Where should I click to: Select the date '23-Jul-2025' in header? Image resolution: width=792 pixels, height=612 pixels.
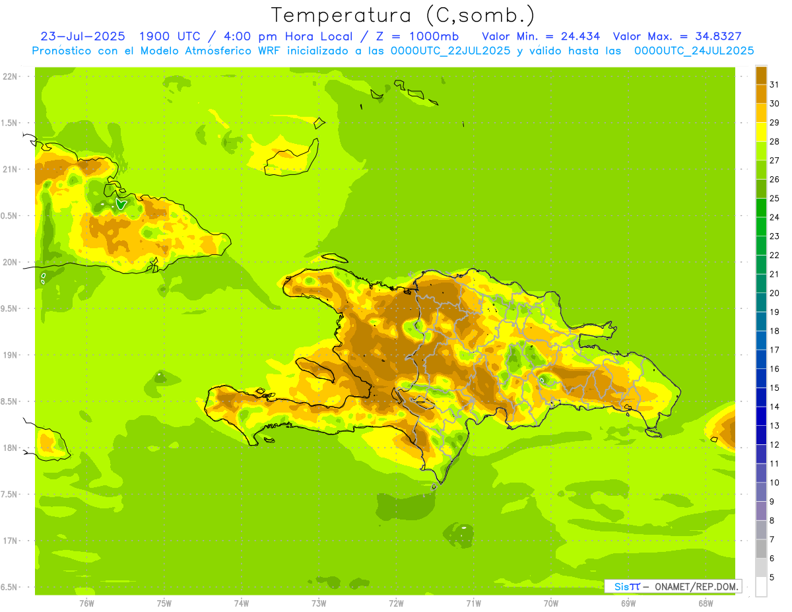[82, 36]
